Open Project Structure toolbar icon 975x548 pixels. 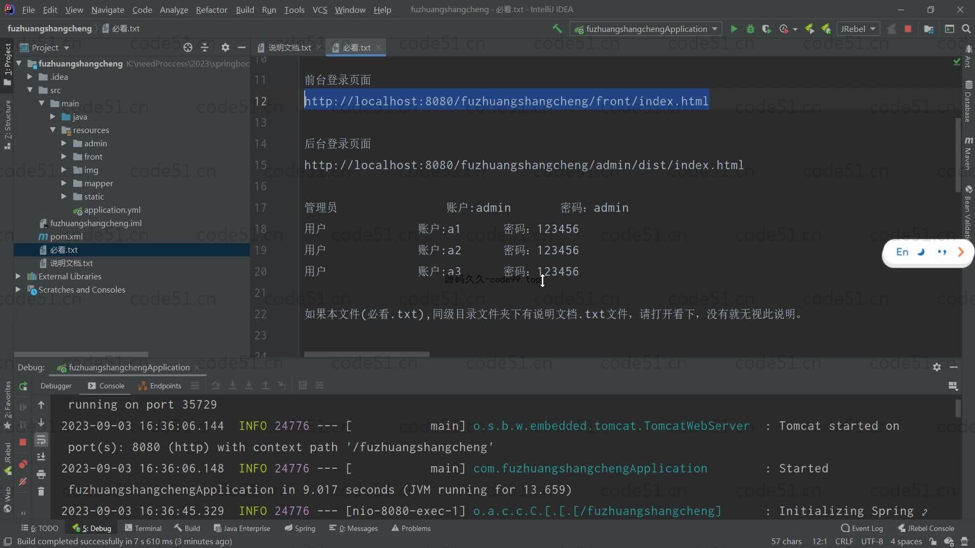pos(929,29)
